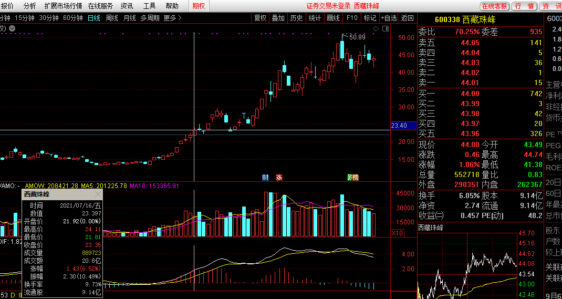
Task: Click the 榜 marker on the chart
Action: pos(355,177)
